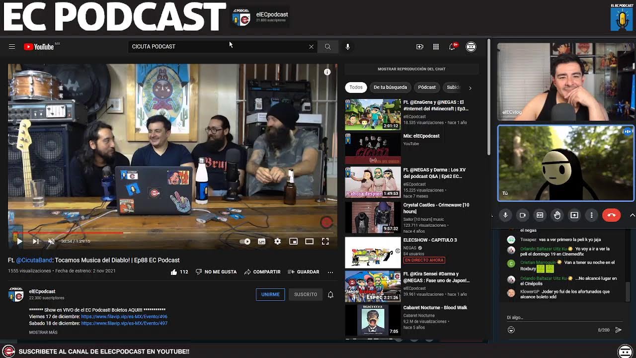Open the chat emoji picker
The width and height of the screenshot is (636, 358).
[x=511, y=330]
